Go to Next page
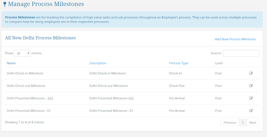267x137 pixels. tap(253, 122)
